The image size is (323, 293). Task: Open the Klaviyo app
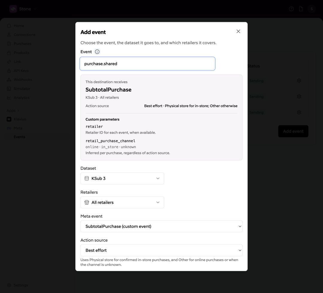click(20, 119)
